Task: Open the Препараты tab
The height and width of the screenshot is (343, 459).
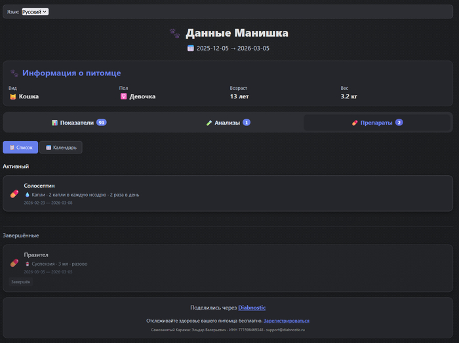Action: click(377, 123)
